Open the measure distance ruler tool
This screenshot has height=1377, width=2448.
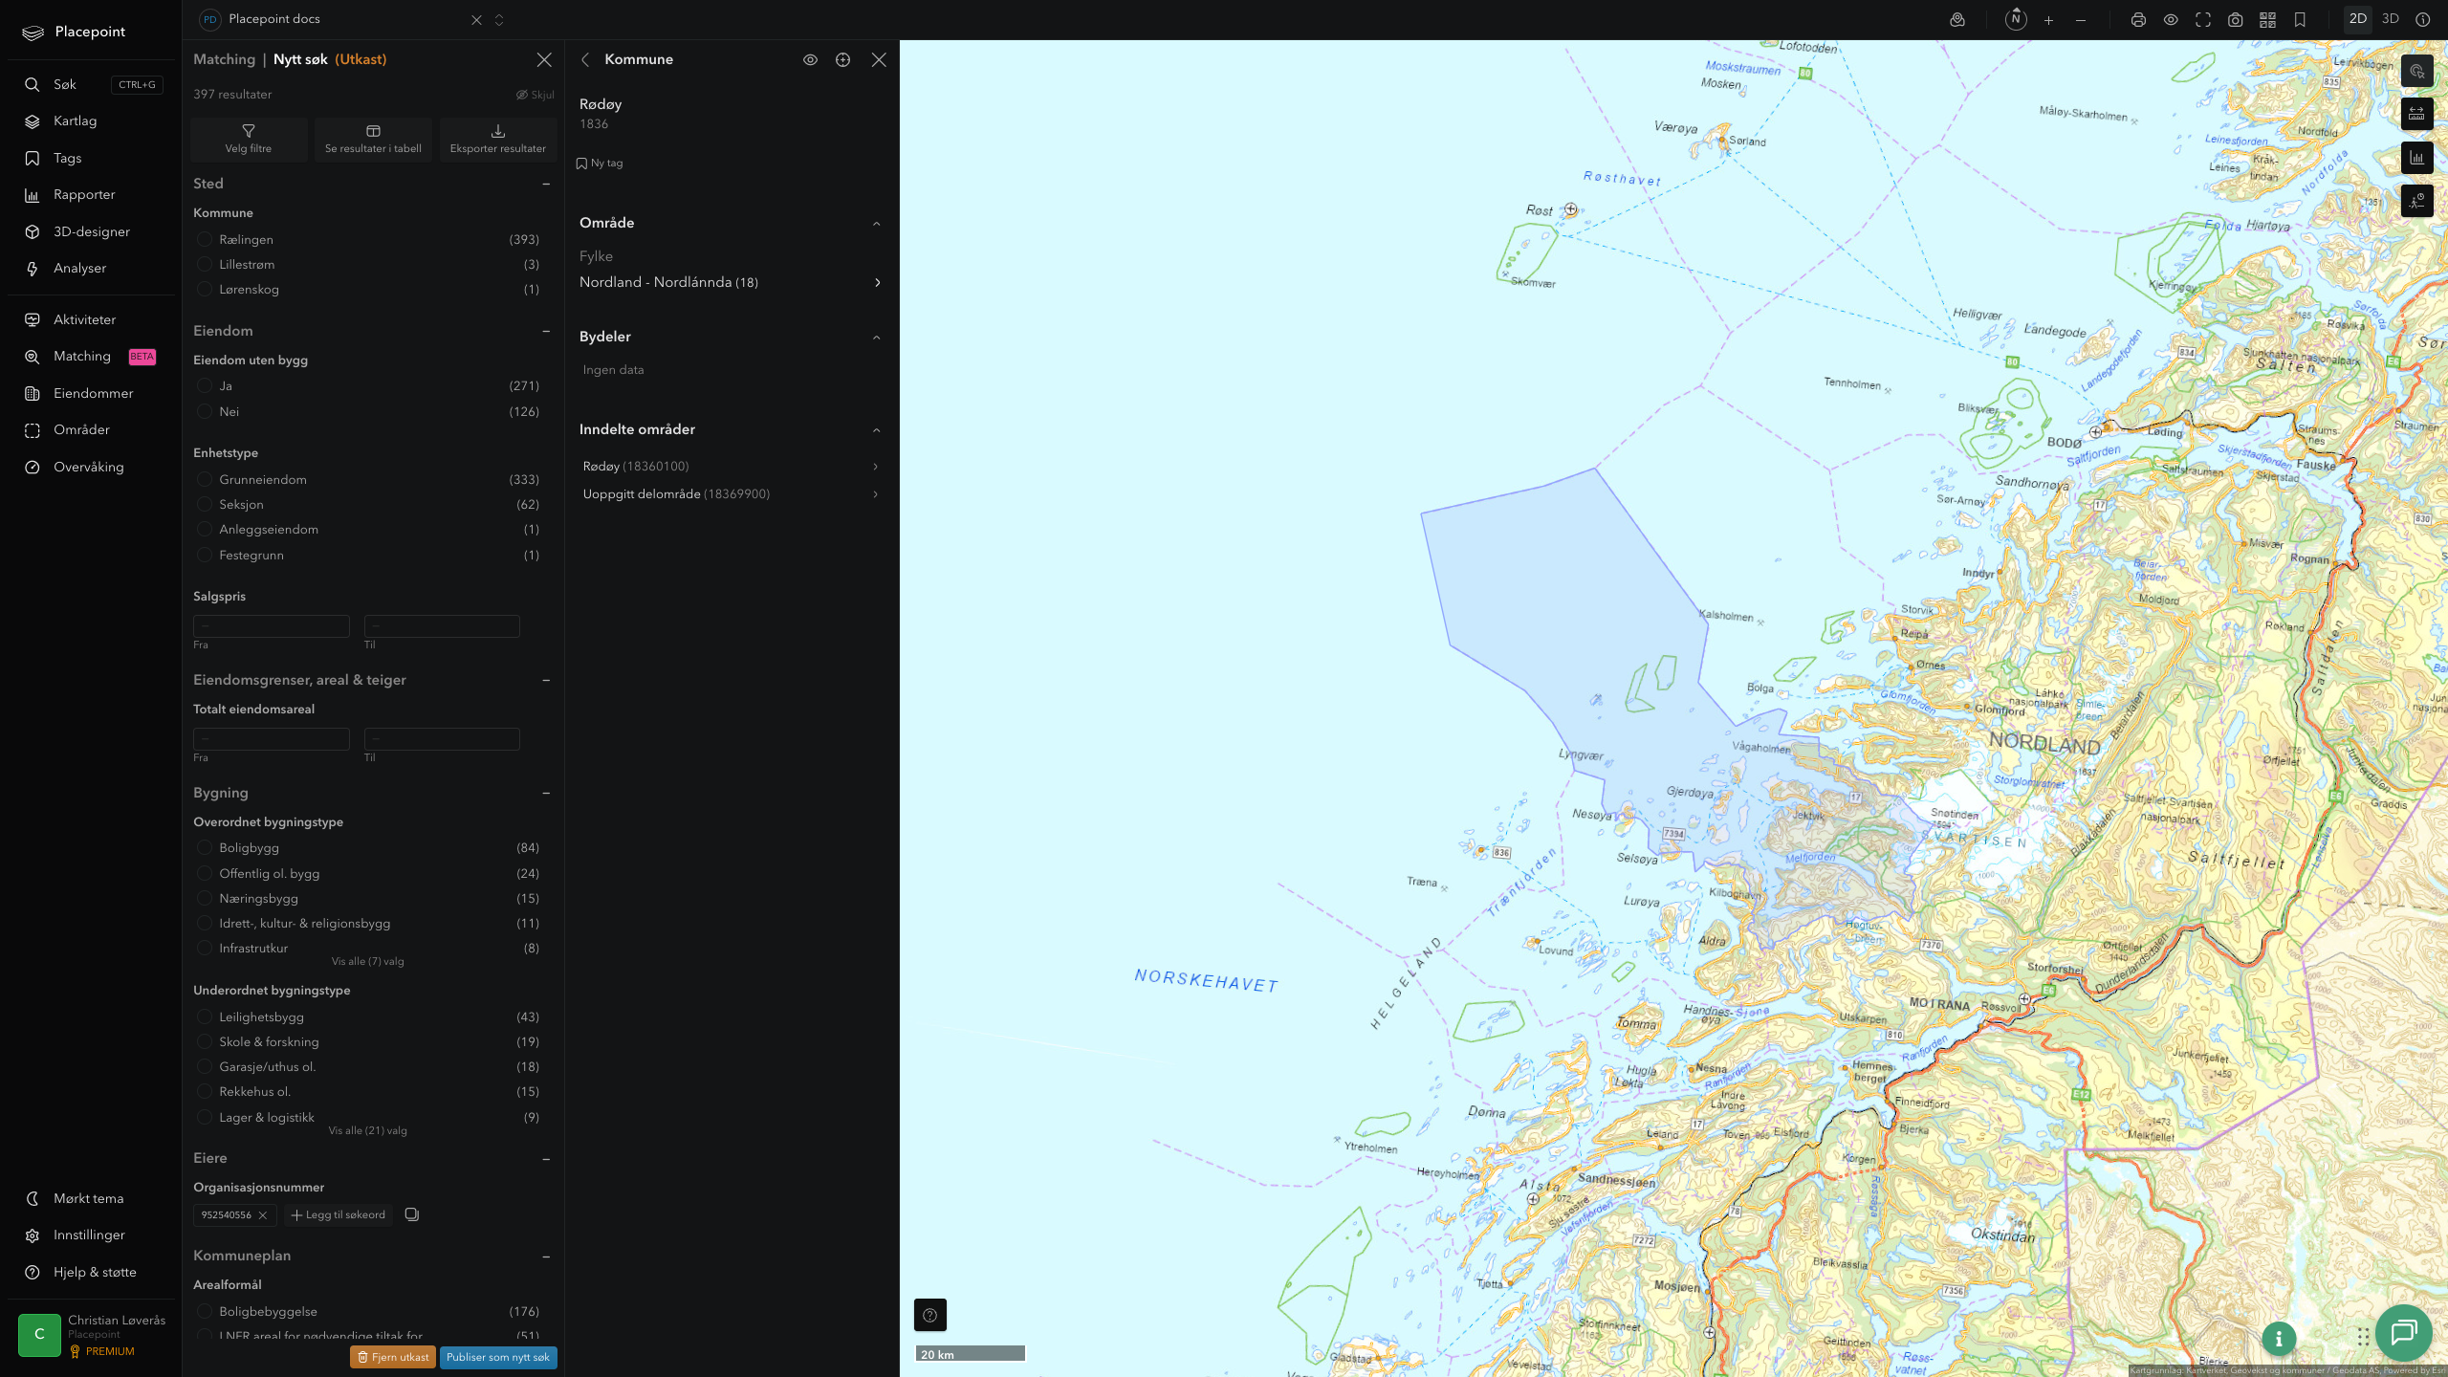click(2417, 114)
